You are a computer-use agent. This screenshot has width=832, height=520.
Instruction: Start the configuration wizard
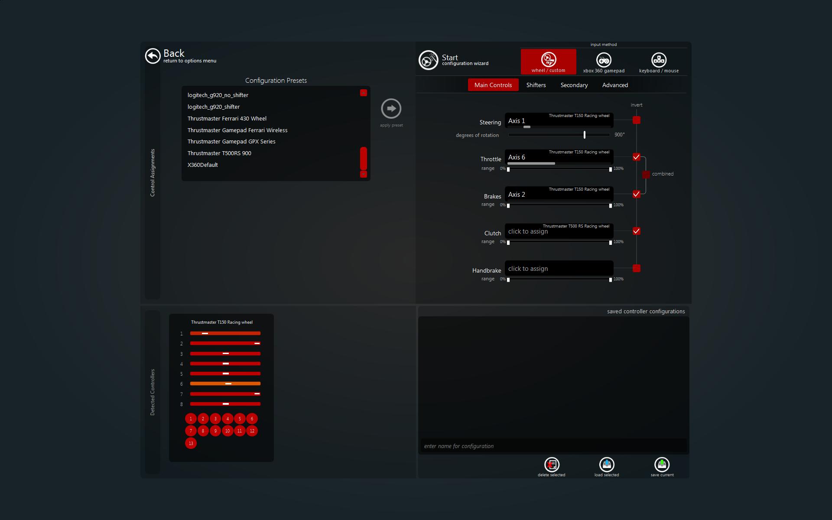(428, 60)
